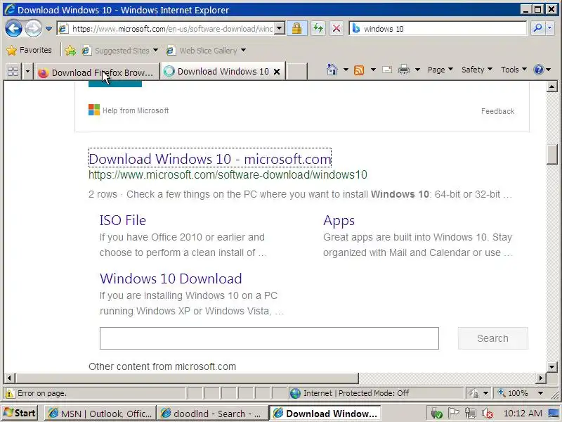This screenshot has height=422, width=562.
Task: Go back with the Back arrow button
Action: pyautogui.click(x=13, y=28)
